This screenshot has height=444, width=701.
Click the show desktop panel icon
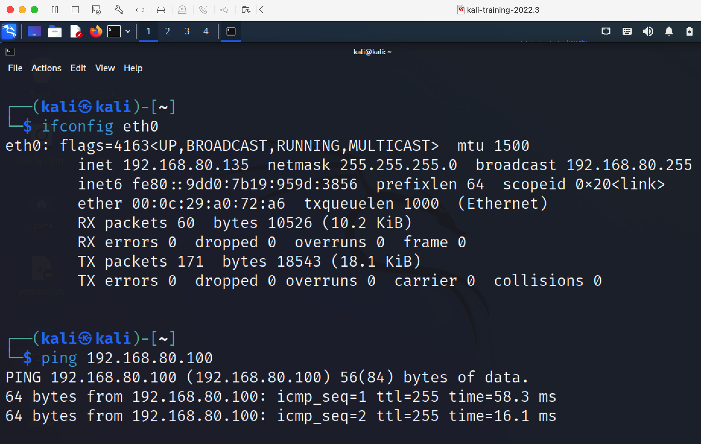[34, 31]
